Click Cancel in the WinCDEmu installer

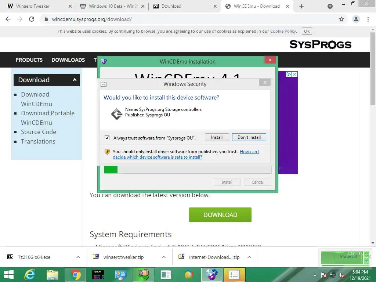tap(257, 182)
